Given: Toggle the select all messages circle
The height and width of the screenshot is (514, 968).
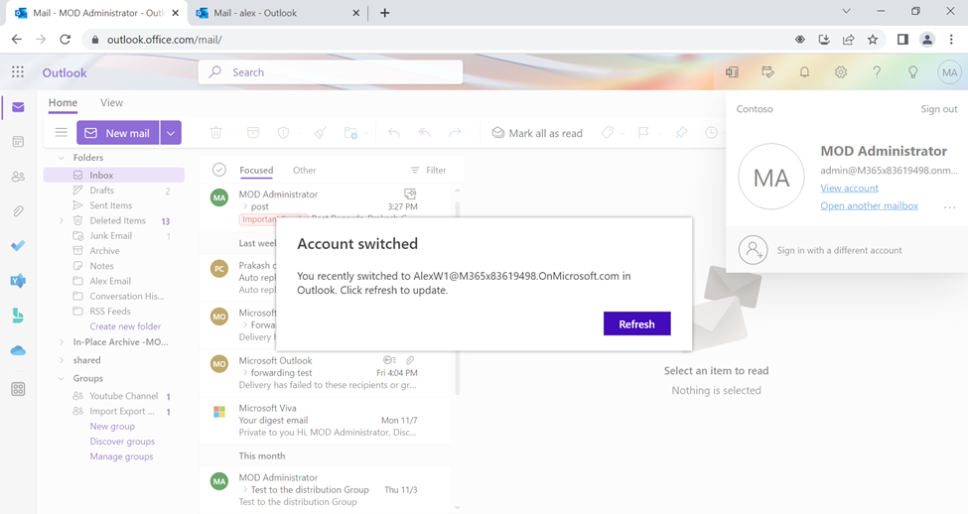Looking at the screenshot, I should [218, 170].
